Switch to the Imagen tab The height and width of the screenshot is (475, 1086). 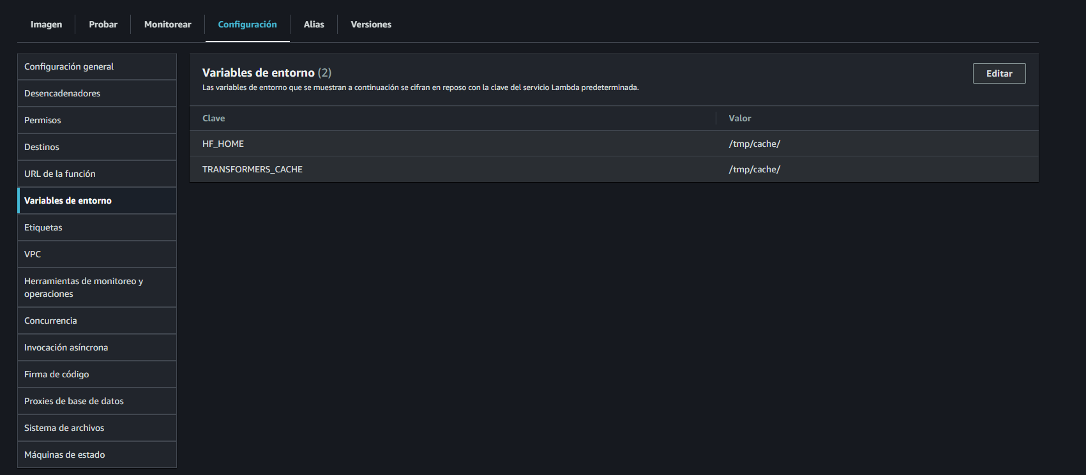coord(45,24)
